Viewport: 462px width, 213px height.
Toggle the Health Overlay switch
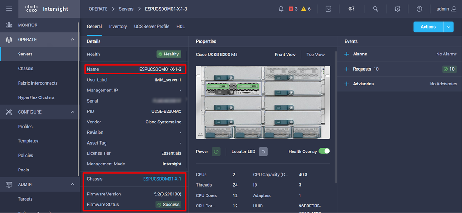324,151
